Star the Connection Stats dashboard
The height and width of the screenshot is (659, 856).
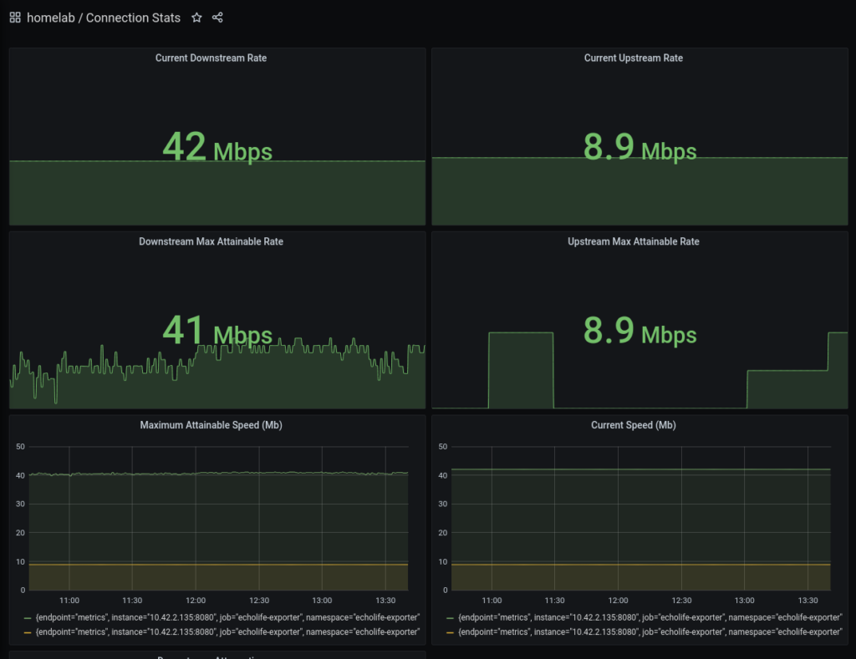(x=196, y=18)
